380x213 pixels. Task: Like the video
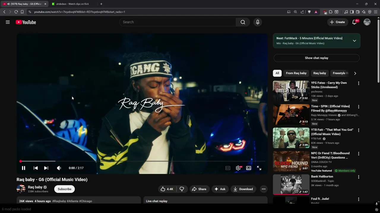167,189
